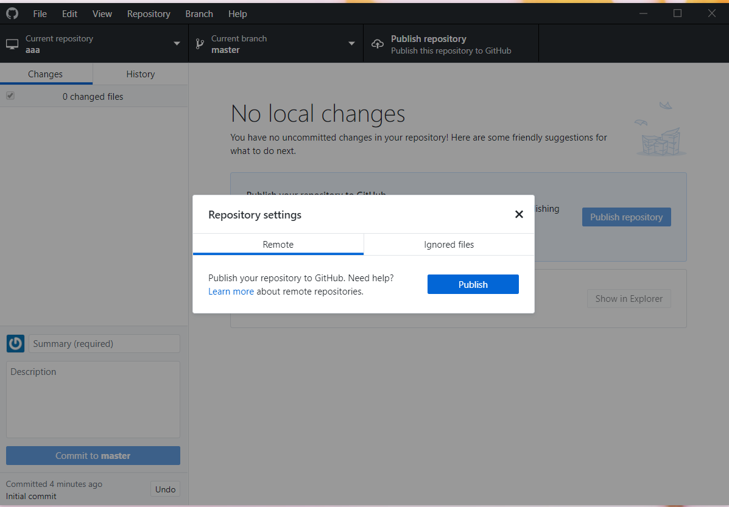Viewport: 729px width, 507px height.
Task: Click the Publish repository button in suggestions
Action: [626, 217]
